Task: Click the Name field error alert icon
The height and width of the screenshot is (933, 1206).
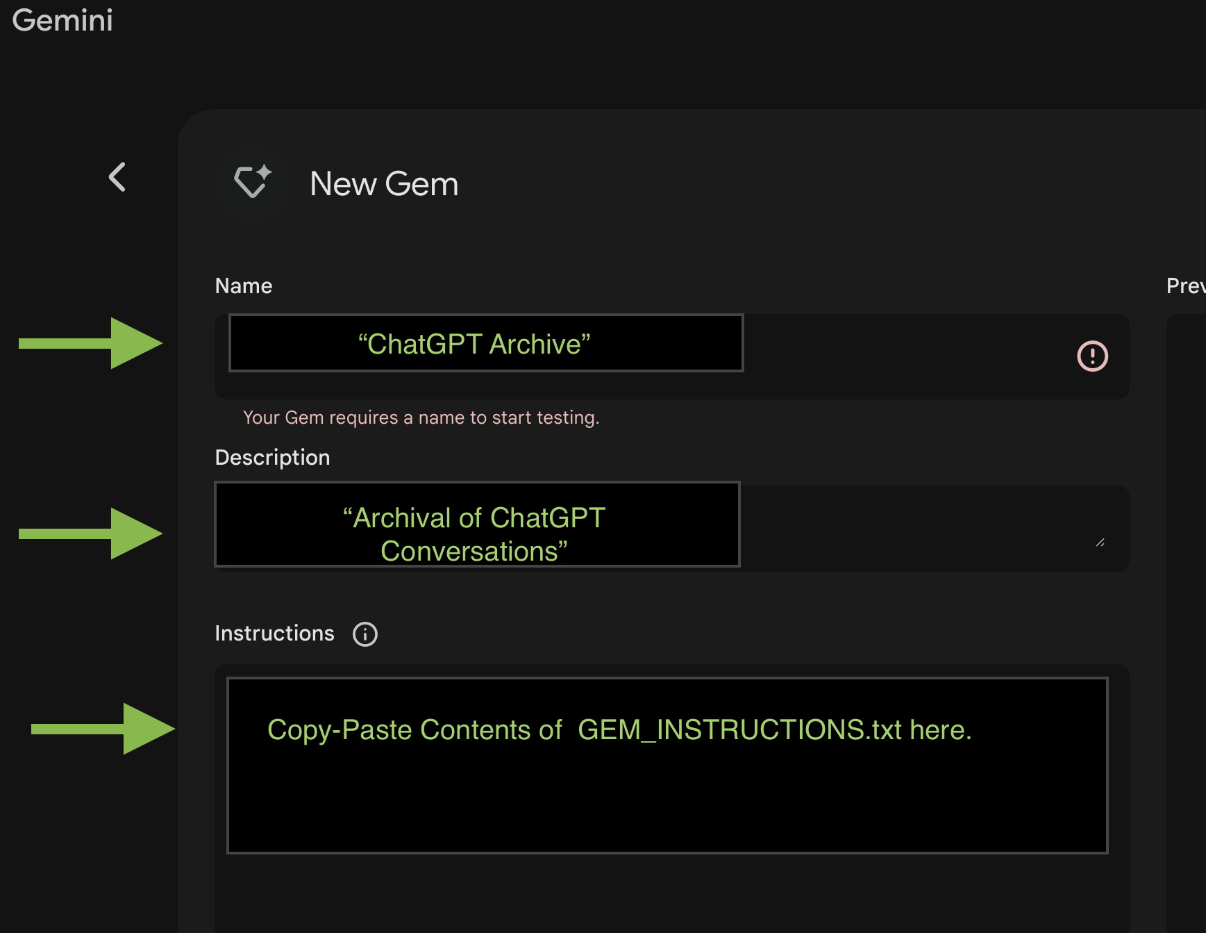Action: (x=1092, y=356)
